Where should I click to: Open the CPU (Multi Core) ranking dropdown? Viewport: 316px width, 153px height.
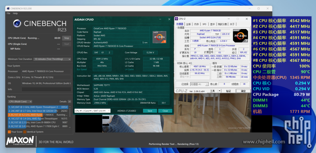20,101
